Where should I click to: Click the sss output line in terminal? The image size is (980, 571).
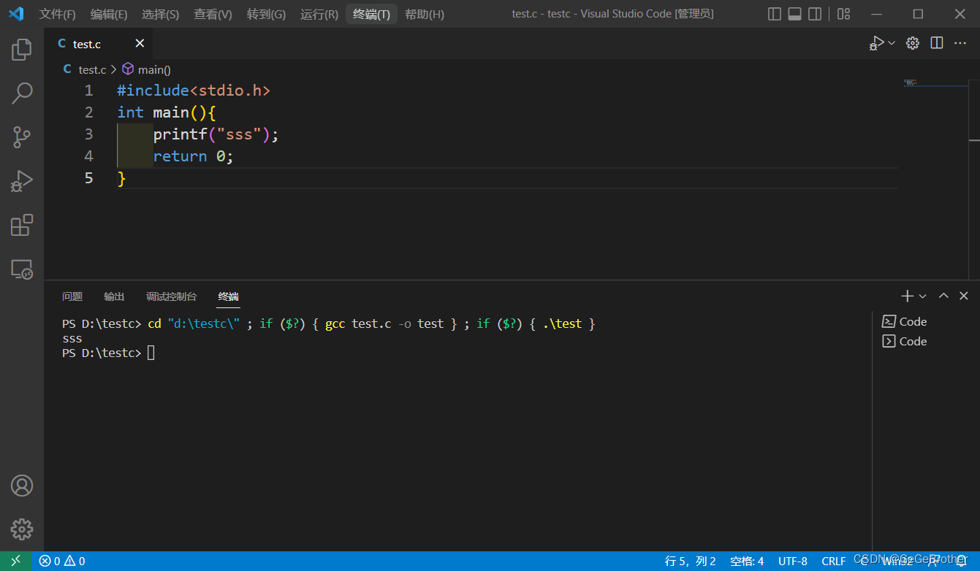coord(72,339)
